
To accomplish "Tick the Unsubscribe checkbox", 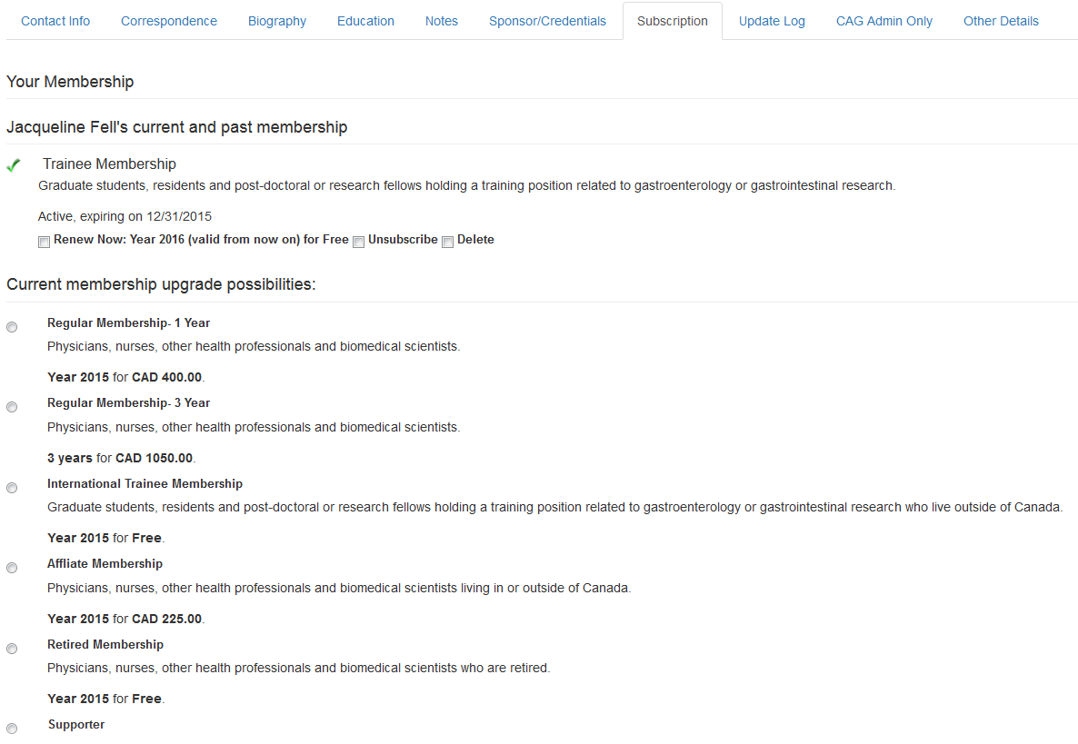I will coord(358,242).
